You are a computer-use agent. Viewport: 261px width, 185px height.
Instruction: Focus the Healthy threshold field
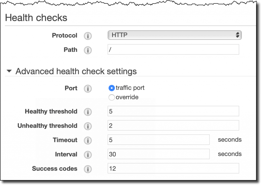tap(173, 111)
